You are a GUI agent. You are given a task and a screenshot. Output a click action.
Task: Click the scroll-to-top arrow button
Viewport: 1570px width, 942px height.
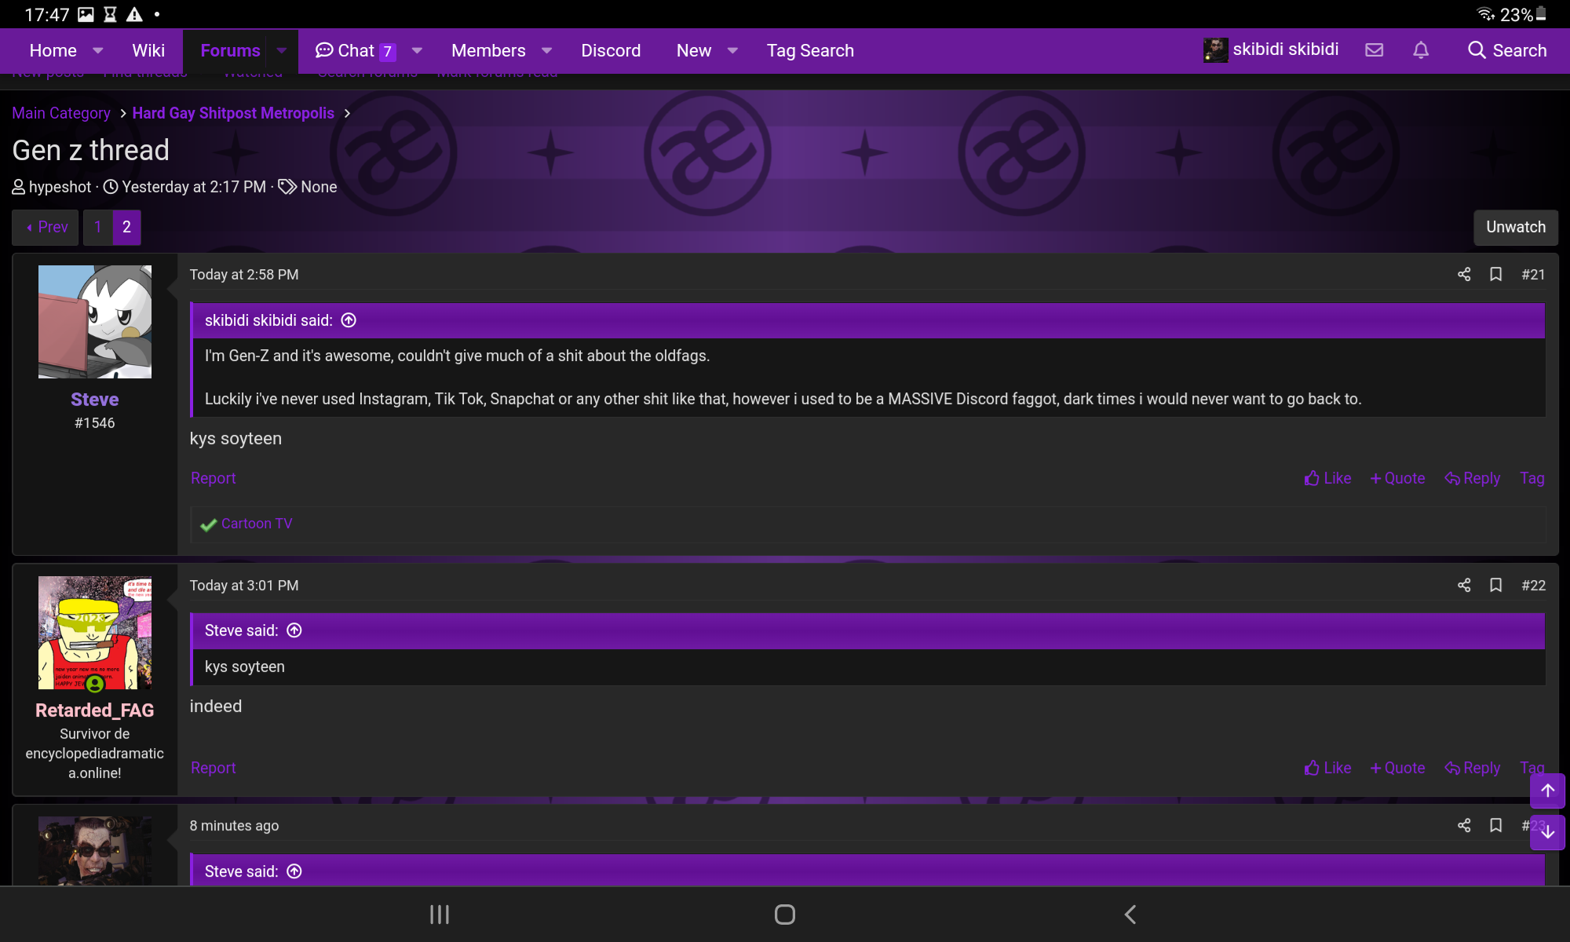click(1547, 790)
